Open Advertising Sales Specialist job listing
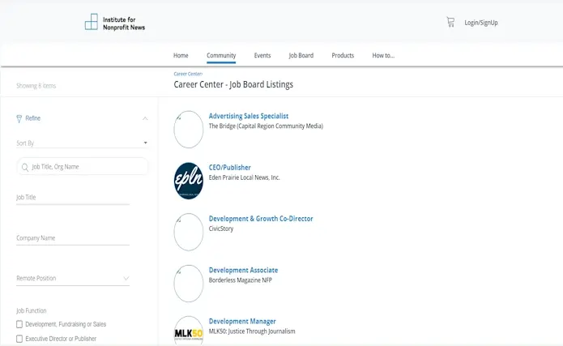 point(249,116)
